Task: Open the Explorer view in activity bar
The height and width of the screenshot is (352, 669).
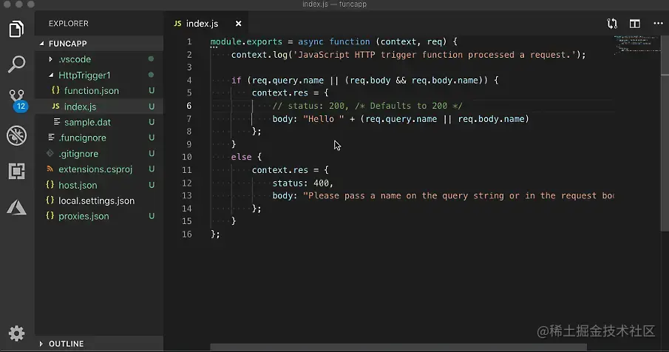Action: click(16, 29)
